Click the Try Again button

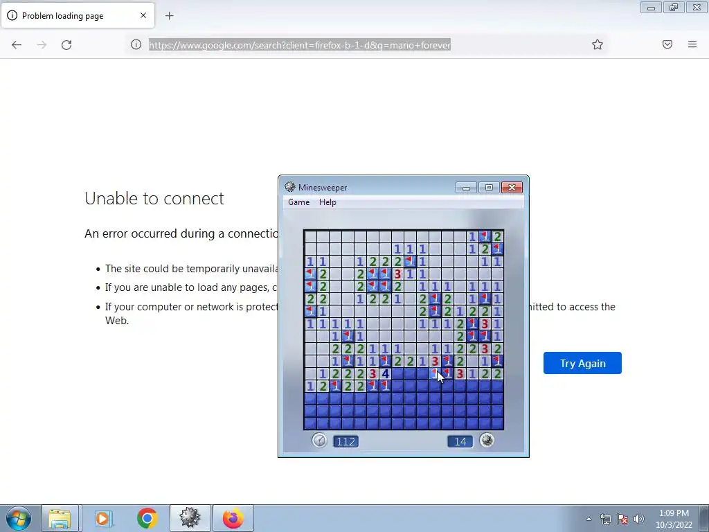pos(582,363)
